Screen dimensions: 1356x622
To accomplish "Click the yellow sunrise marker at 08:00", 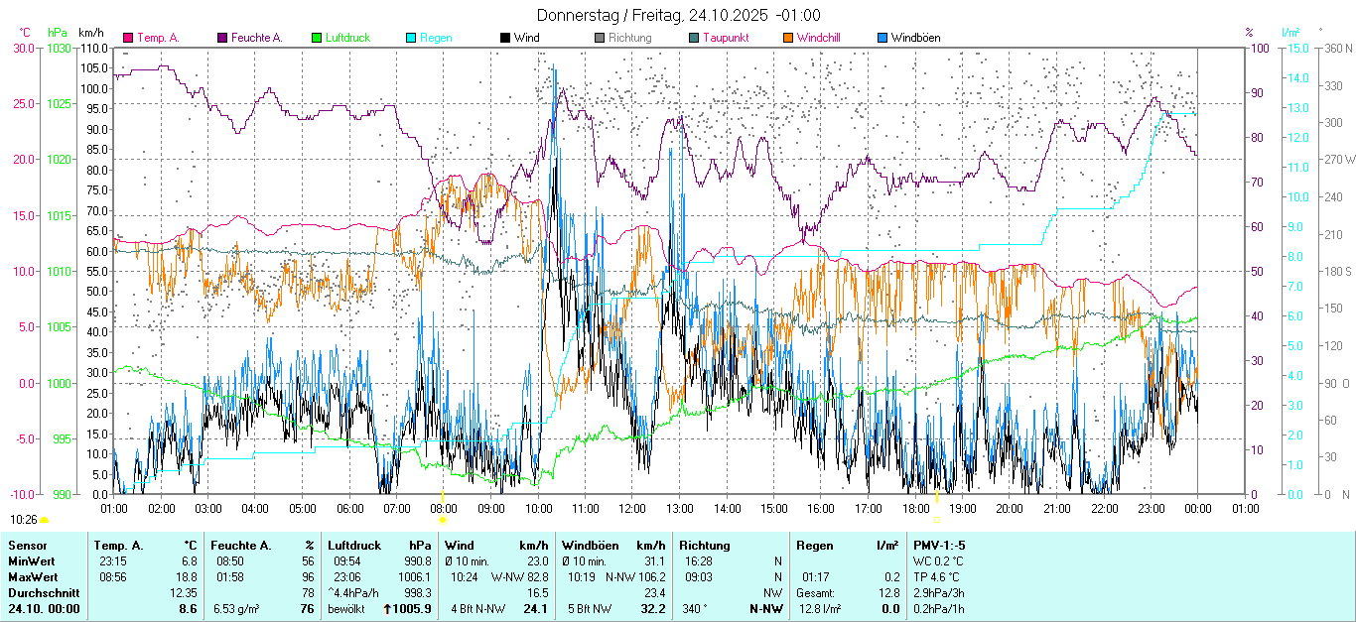I will pyautogui.click(x=443, y=519).
